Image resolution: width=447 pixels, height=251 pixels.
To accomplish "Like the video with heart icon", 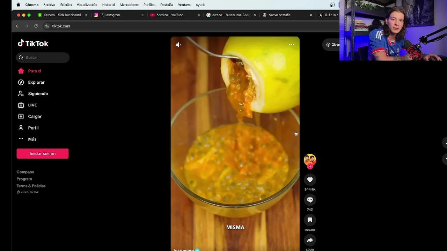I will (310, 180).
